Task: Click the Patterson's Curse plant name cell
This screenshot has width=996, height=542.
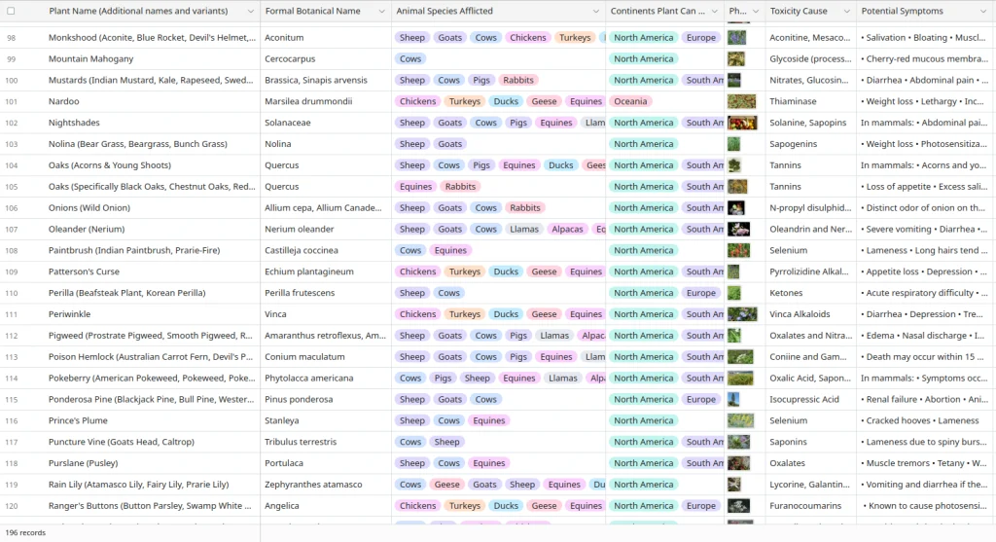Action: tap(153, 271)
